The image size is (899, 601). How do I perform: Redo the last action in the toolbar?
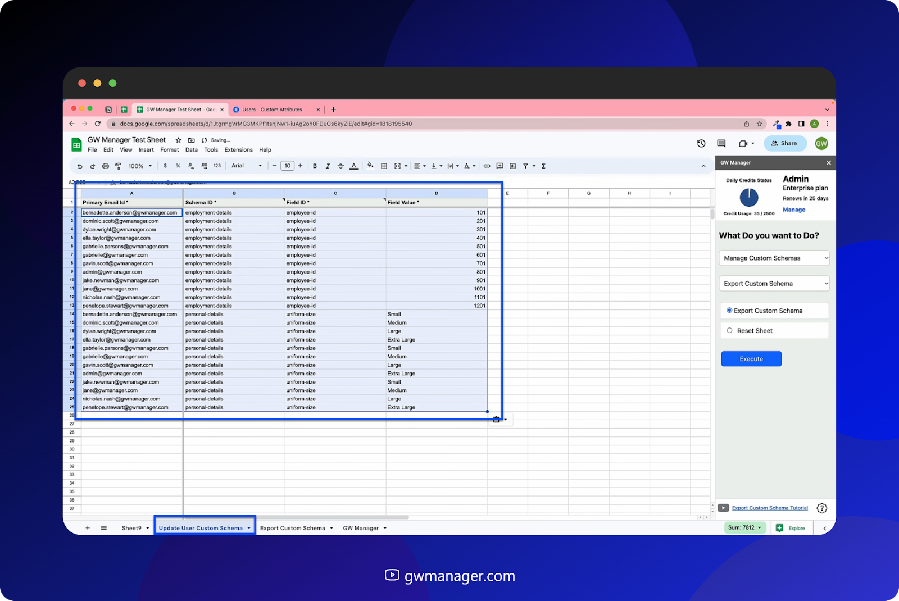pyautogui.click(x=93, y=166)
